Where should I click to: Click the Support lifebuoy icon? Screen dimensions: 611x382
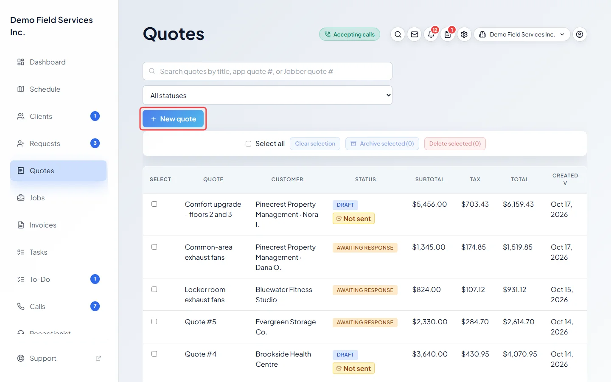(x=21, y=358)
